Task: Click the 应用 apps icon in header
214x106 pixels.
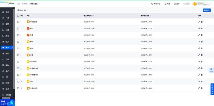Action: click(177, 4)
